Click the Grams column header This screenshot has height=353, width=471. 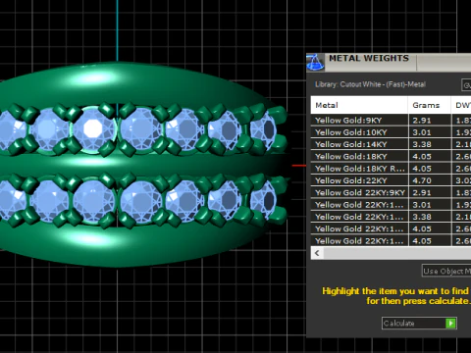point(430,105)
